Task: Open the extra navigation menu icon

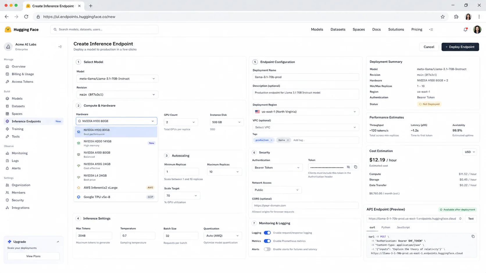Action: [x=431, y=30]
